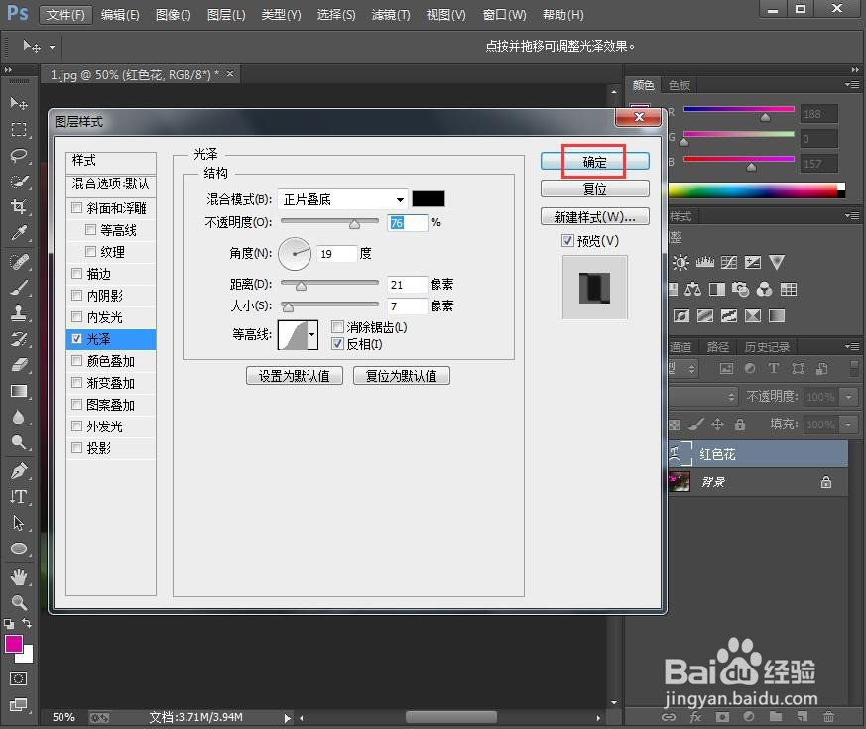This screenshot has height=729, width=866.
Task: Enable the 投影 checkbox
Action: 77,448
